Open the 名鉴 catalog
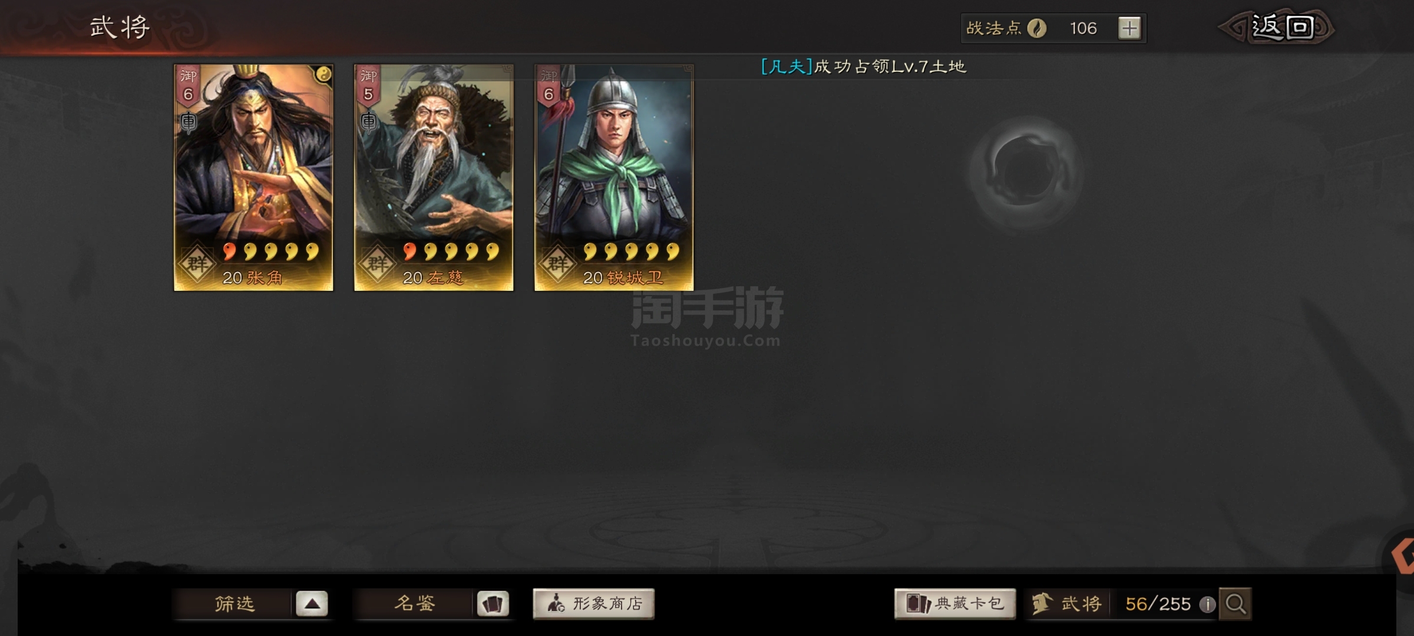Screen dimensions: 1414x636 [414, 604]
